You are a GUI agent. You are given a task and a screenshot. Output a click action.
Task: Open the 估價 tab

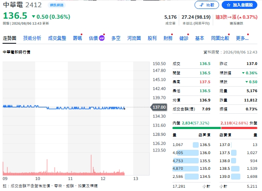[x=93, y=38]
